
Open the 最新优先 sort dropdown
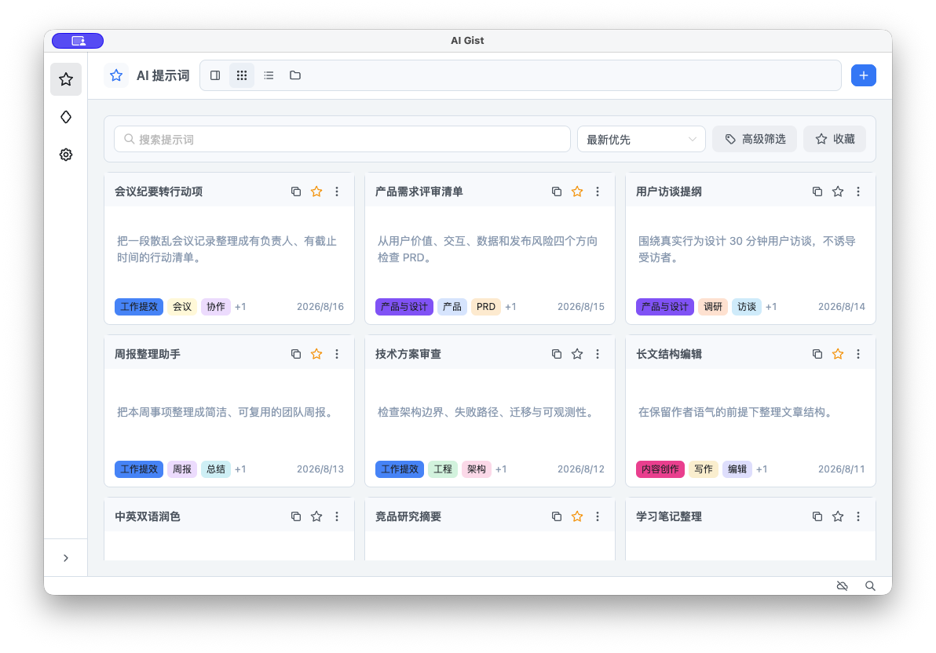tap(641, 139)
